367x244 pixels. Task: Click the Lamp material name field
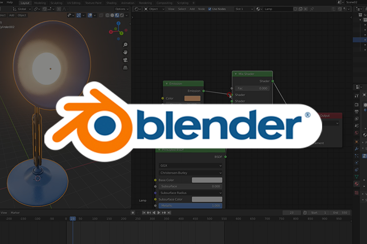click(278, 9)
